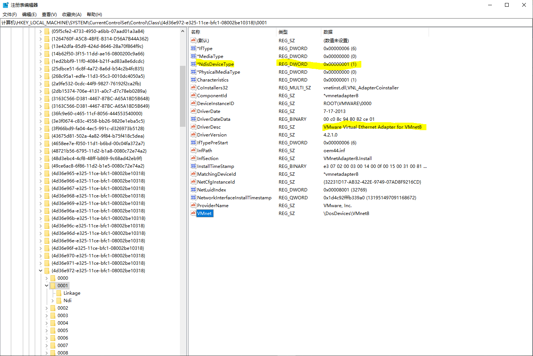
Task: Expand the Ndi subkey chevron
Action: coord(52,300)
